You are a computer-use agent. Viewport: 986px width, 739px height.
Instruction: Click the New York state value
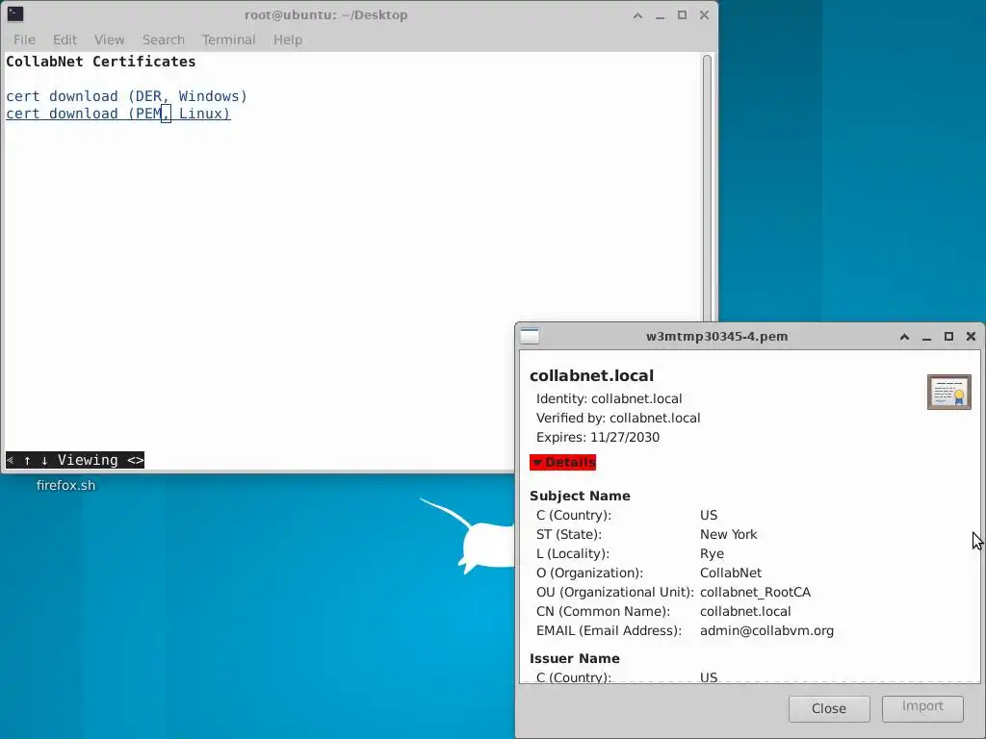coord(728,534)
